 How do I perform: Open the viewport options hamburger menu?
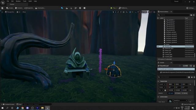pos(2,12)
